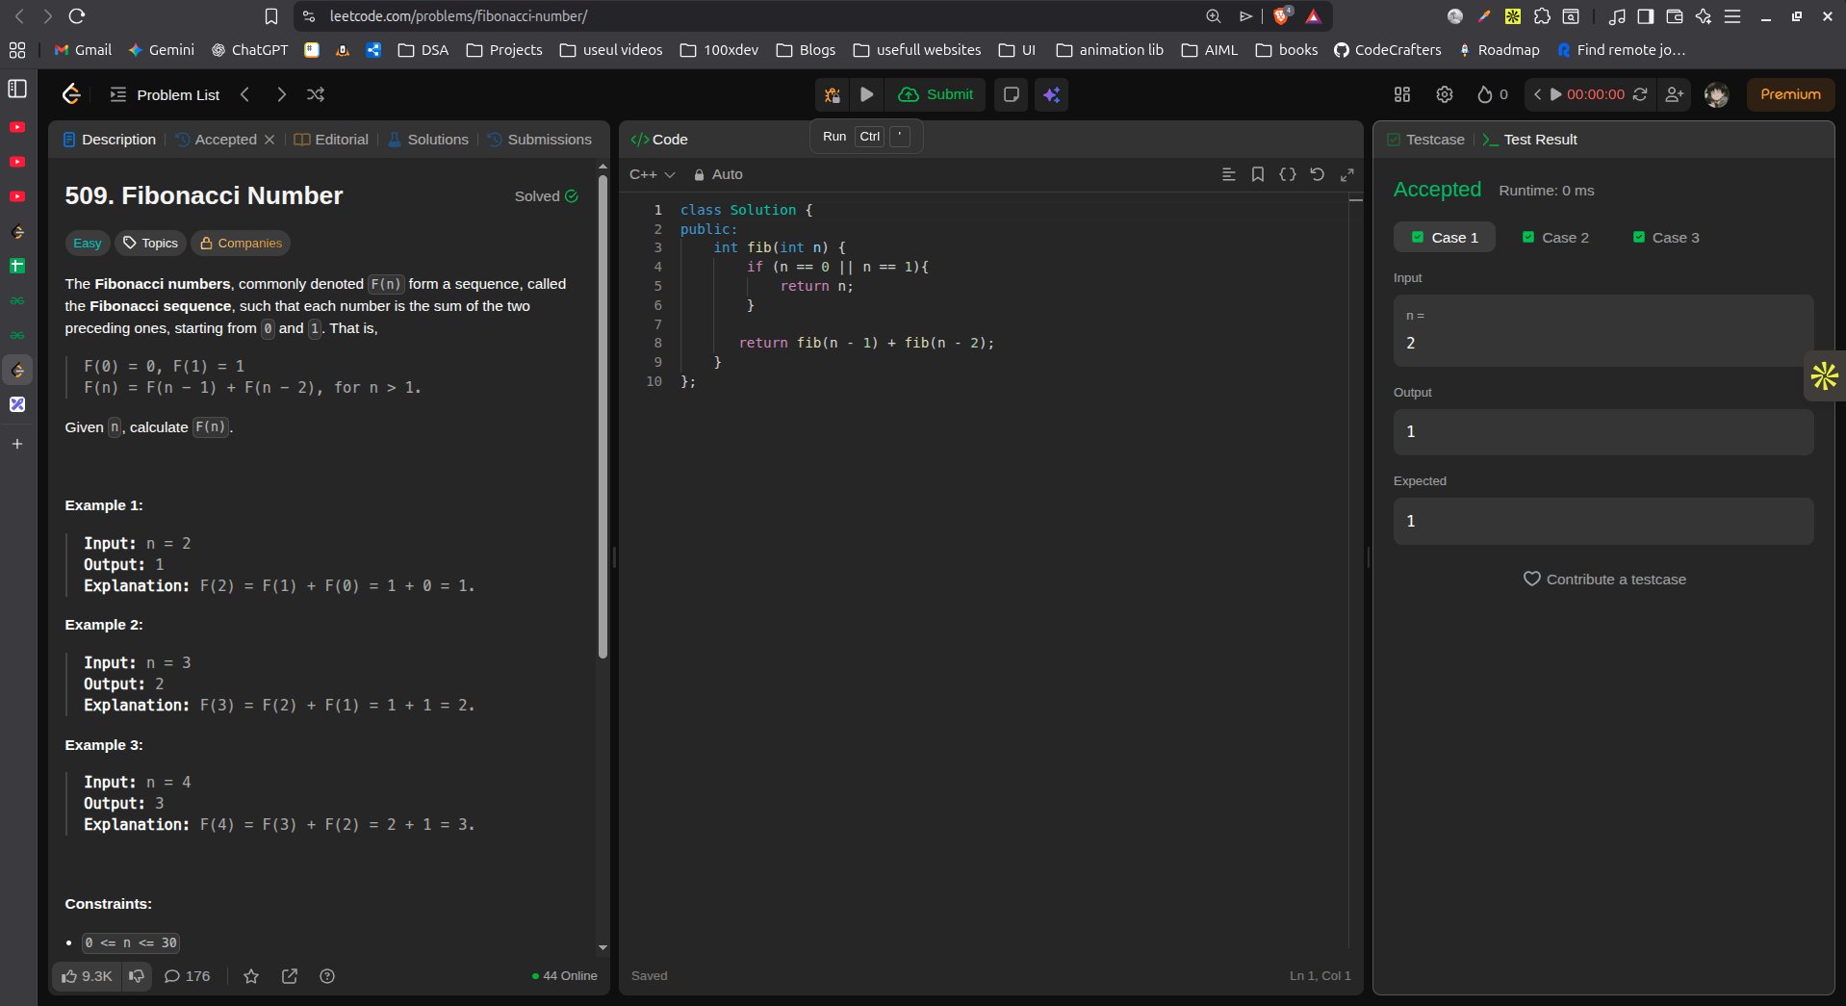This screenshot has height=1006, width=1846.
Task: Reset code to default with the undo arrow icon
Action: click(x=1317, y=174)
